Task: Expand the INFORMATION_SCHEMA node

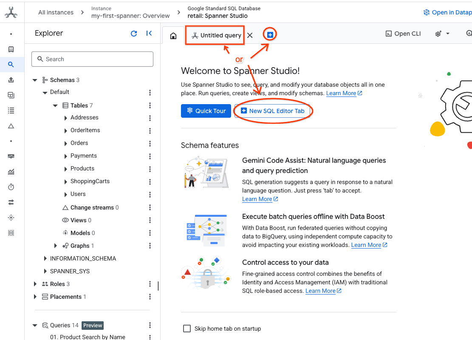Action: click(x=45, y=258)
